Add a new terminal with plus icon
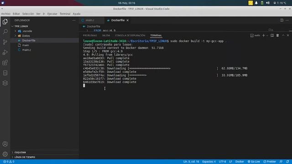Viewport: 292px width, 164px height. click(x=264, y=36)
